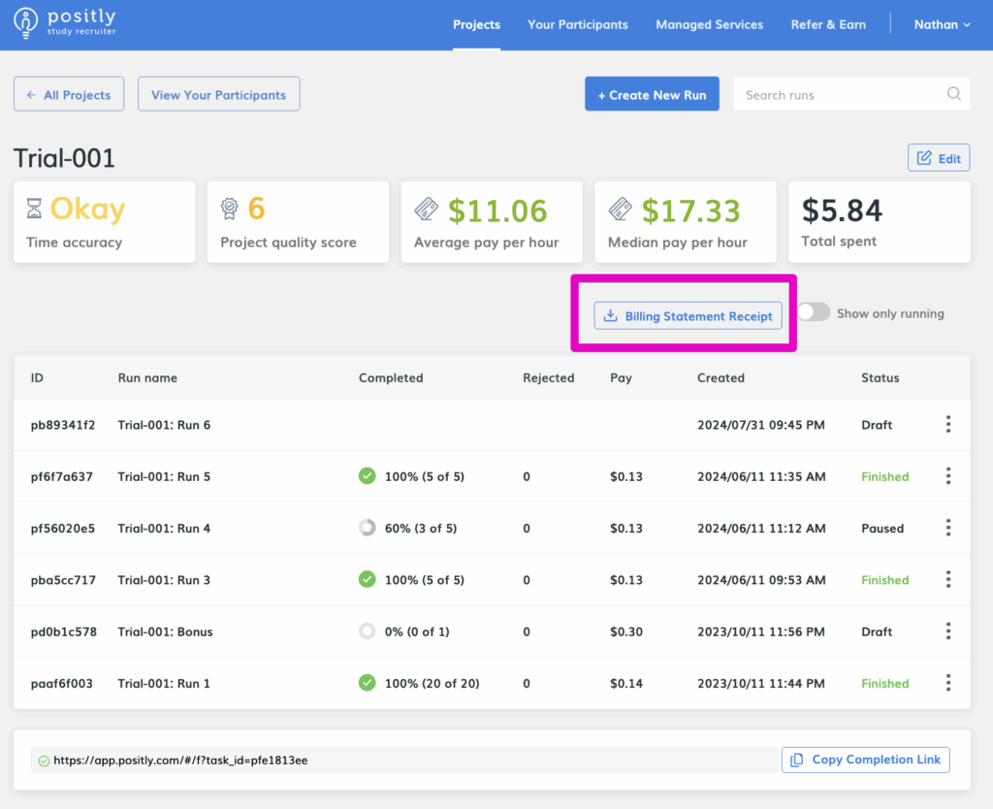Click the copy icon beside Copy Completion Link
The image size is (993, 809).
tap(796, 760)
